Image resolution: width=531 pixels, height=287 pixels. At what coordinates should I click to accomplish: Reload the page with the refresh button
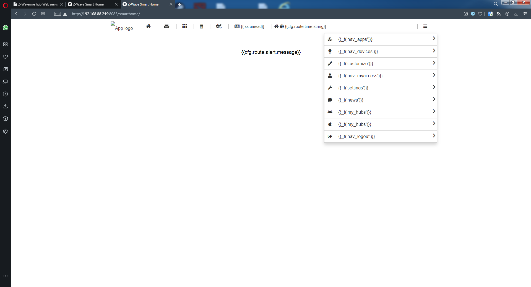(x=34, y=14)
